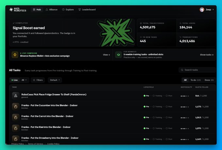The height and width of the screenshot is (150, 222).
Task: Click the Slots Filled column header
Action: [x=202, y=87]
